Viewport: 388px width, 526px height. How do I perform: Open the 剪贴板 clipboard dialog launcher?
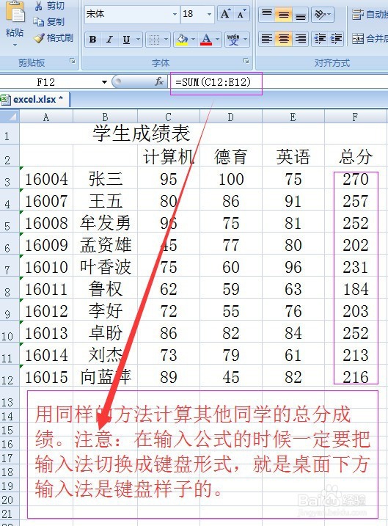coord(73,61)
